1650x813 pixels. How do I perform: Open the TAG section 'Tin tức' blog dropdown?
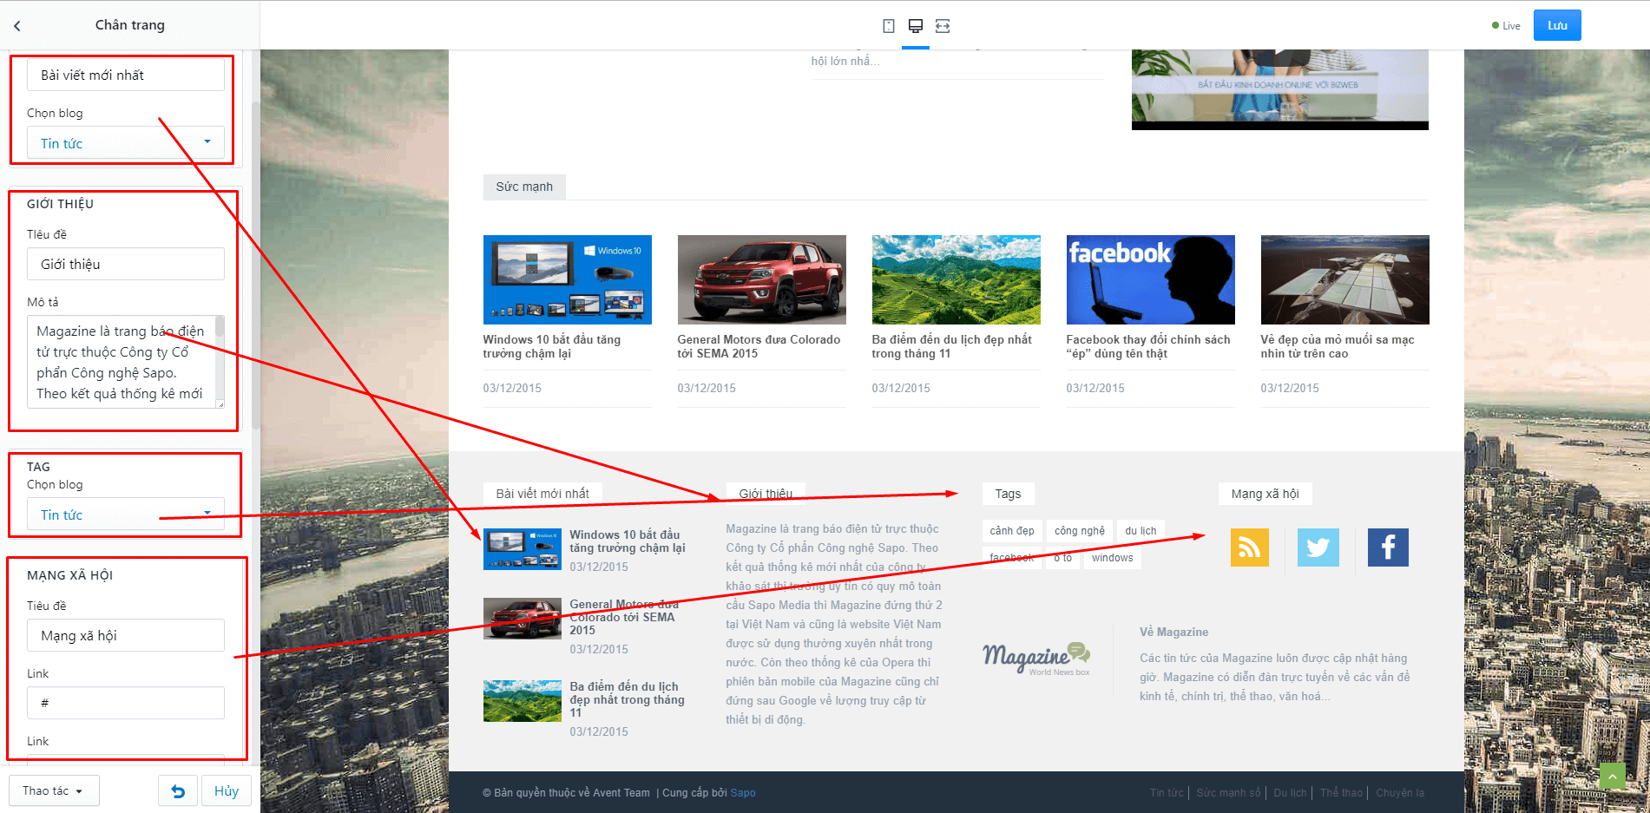126,515
